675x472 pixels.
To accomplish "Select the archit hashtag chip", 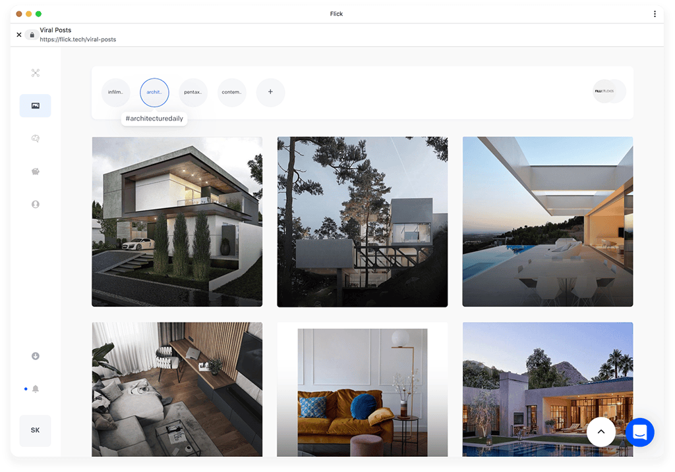I will click(x=154, y=92).
